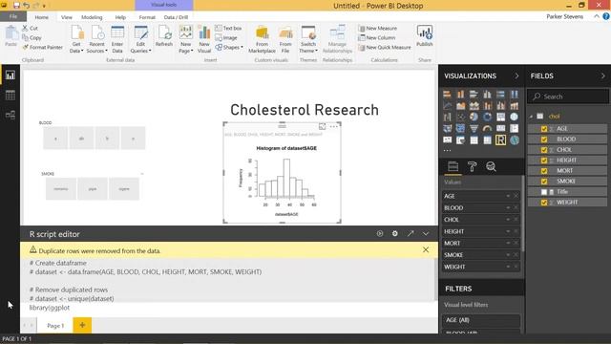Check the Title field checkbox
611x344 pixels.
[544, 192]
